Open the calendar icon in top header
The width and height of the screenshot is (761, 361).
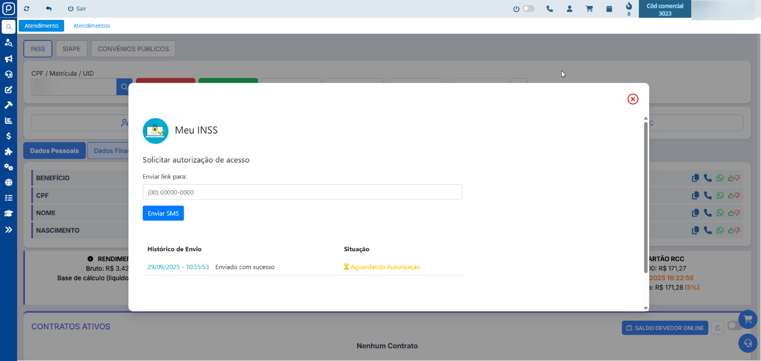[609, 9]
